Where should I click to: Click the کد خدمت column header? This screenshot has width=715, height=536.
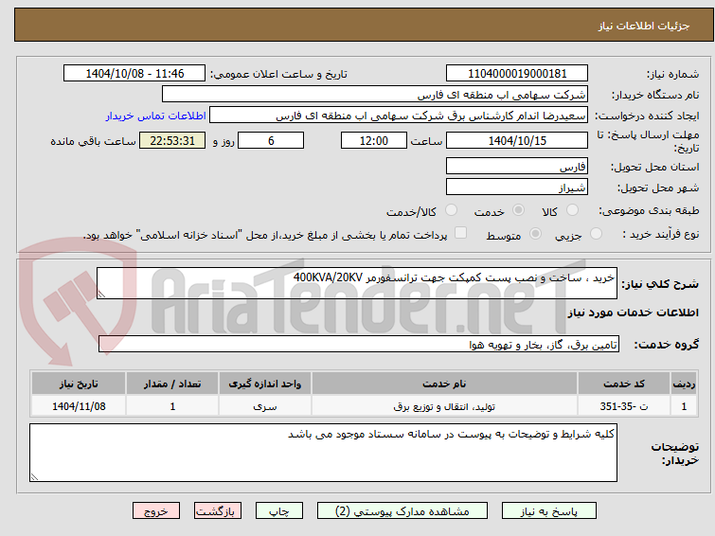pos(624,384)
